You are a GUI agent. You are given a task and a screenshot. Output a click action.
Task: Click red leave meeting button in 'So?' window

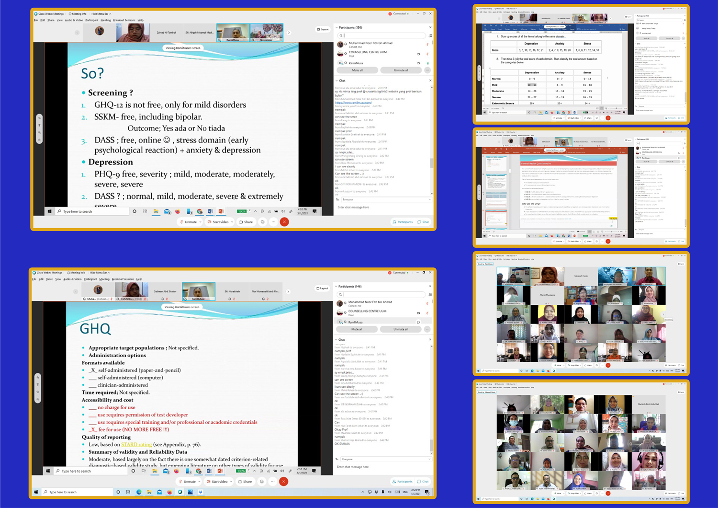[x=284, y=222]
